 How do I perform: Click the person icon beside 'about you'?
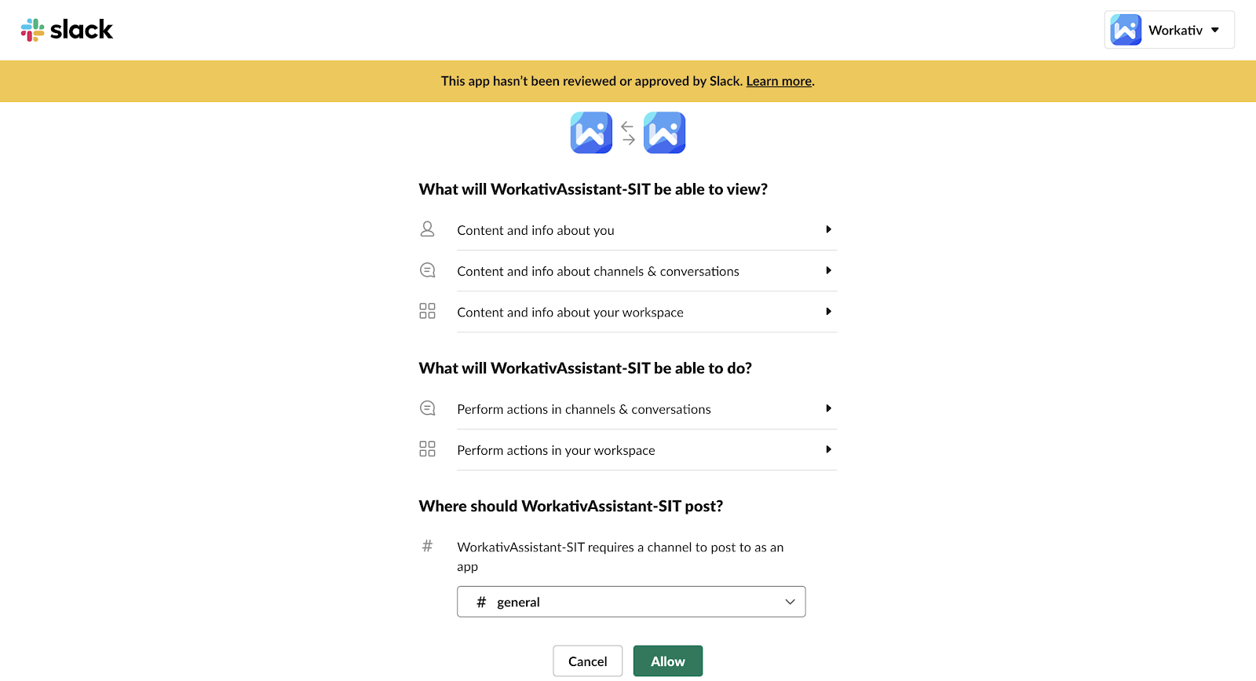(427, 229)
